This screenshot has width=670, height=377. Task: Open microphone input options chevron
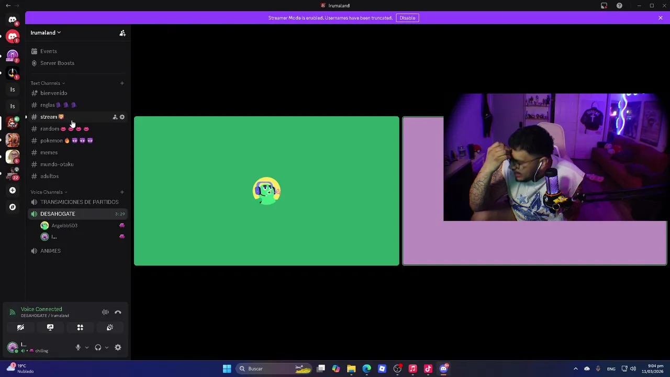pyautogui.click(x=87, y=347)
